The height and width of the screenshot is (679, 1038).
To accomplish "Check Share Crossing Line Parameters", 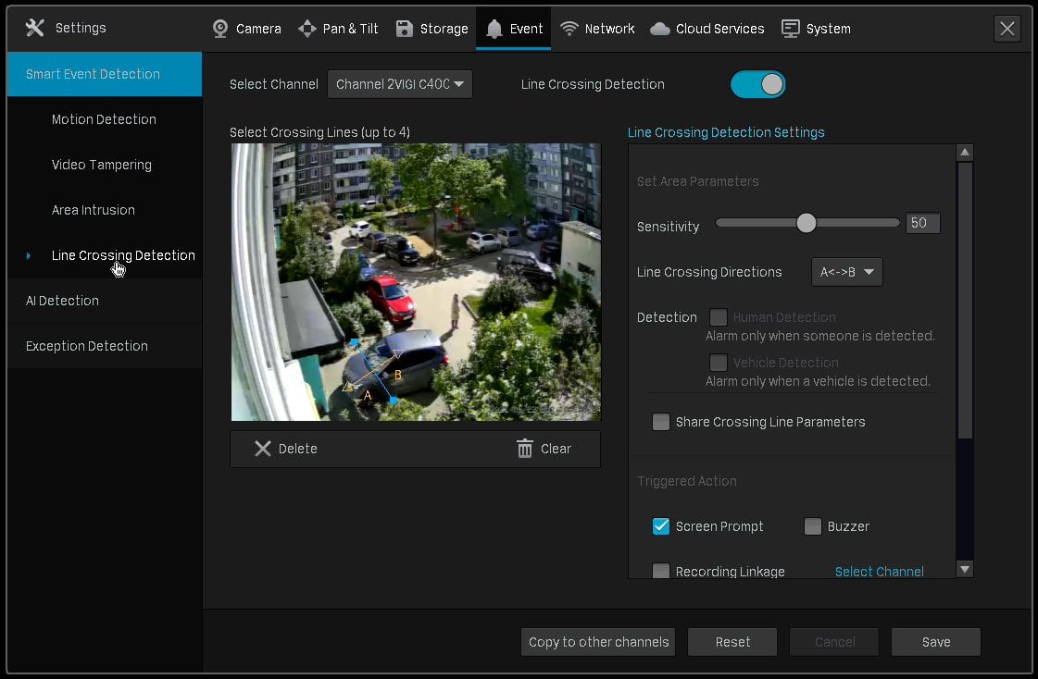I will (x=660, y=422).
